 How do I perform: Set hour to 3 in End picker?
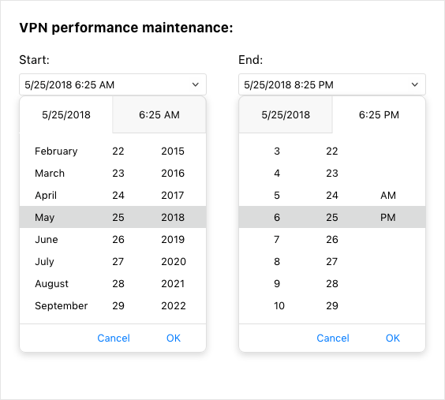[277, 151]
